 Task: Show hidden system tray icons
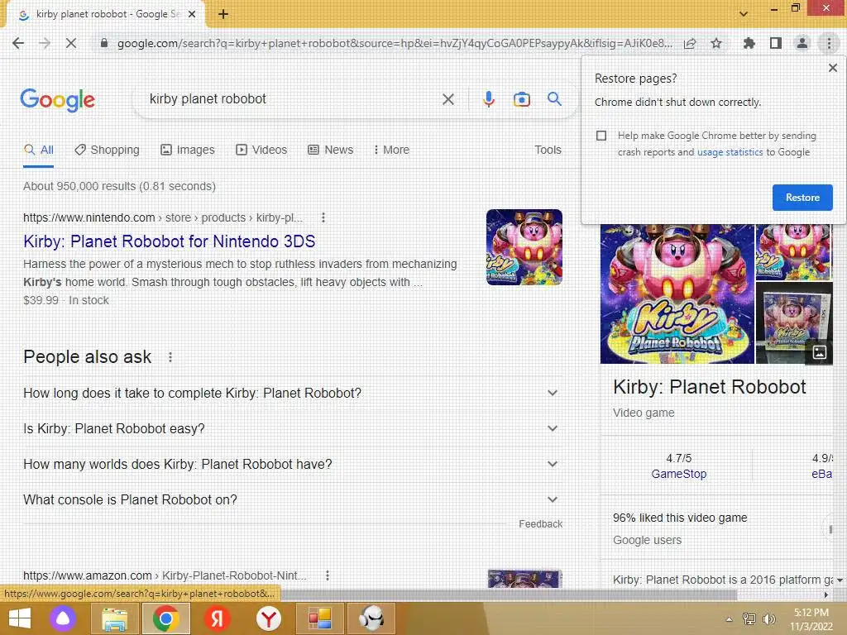(729, 618)
